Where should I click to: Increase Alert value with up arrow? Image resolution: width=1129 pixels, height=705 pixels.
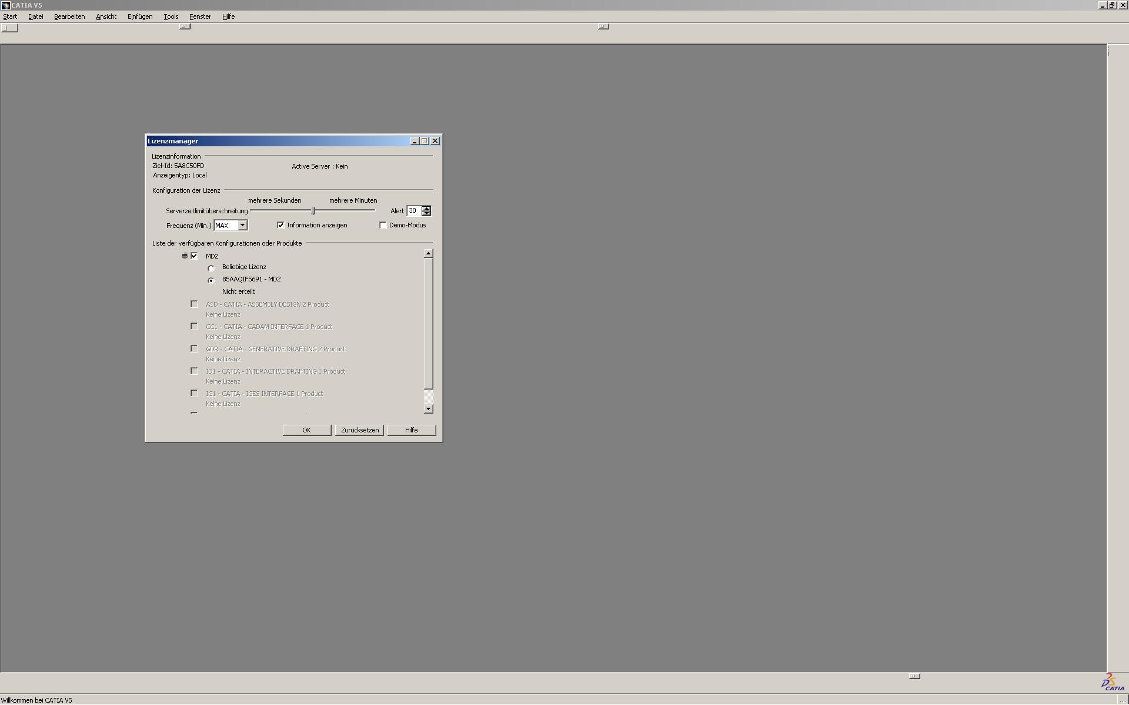pyautogui.click(x=426, y=208)
